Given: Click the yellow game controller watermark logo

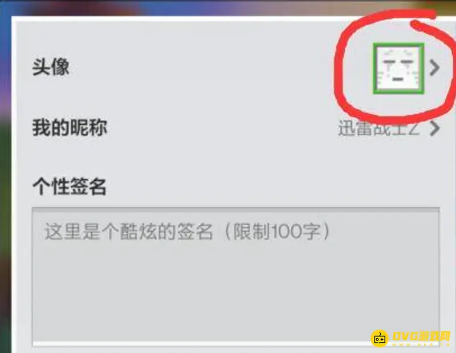Looking at the screenshot, I should point(380,338).
